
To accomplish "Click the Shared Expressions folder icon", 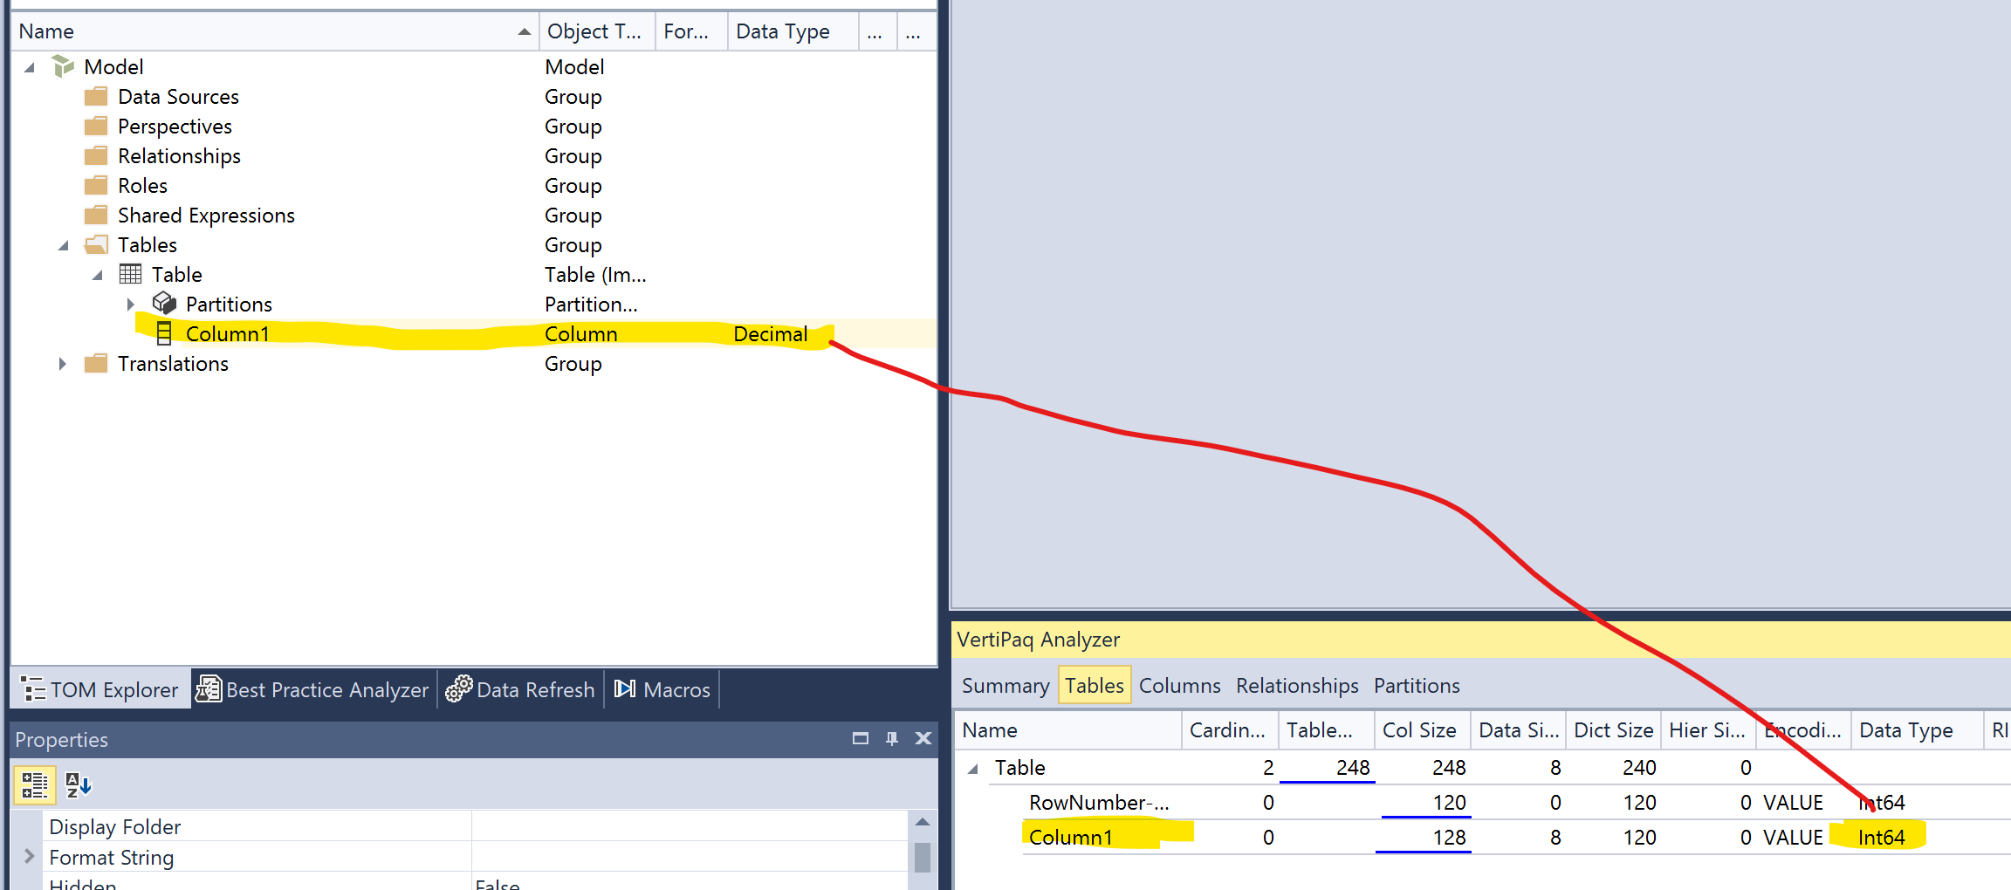I will click(x=96, y=215).
